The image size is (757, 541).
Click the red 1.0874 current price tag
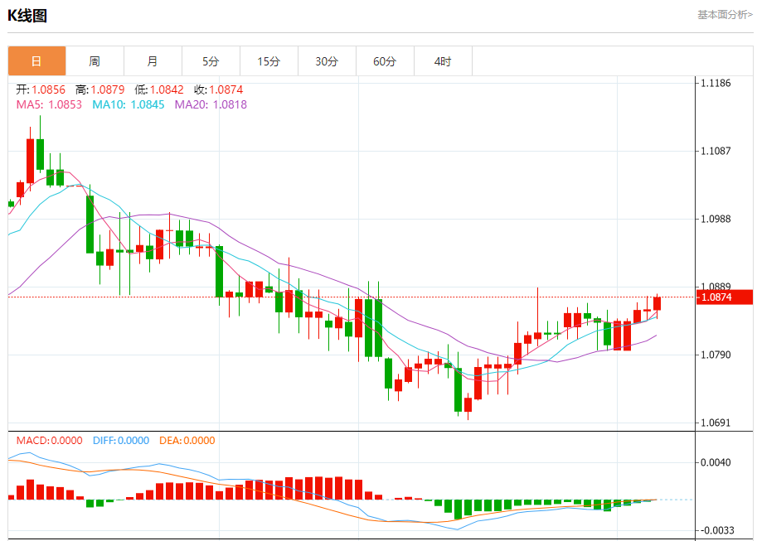point(724,297)
